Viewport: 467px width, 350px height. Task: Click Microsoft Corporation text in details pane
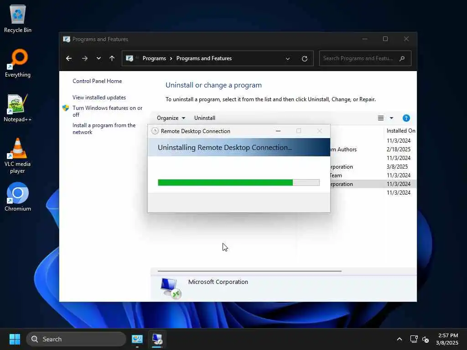[218, 282]
